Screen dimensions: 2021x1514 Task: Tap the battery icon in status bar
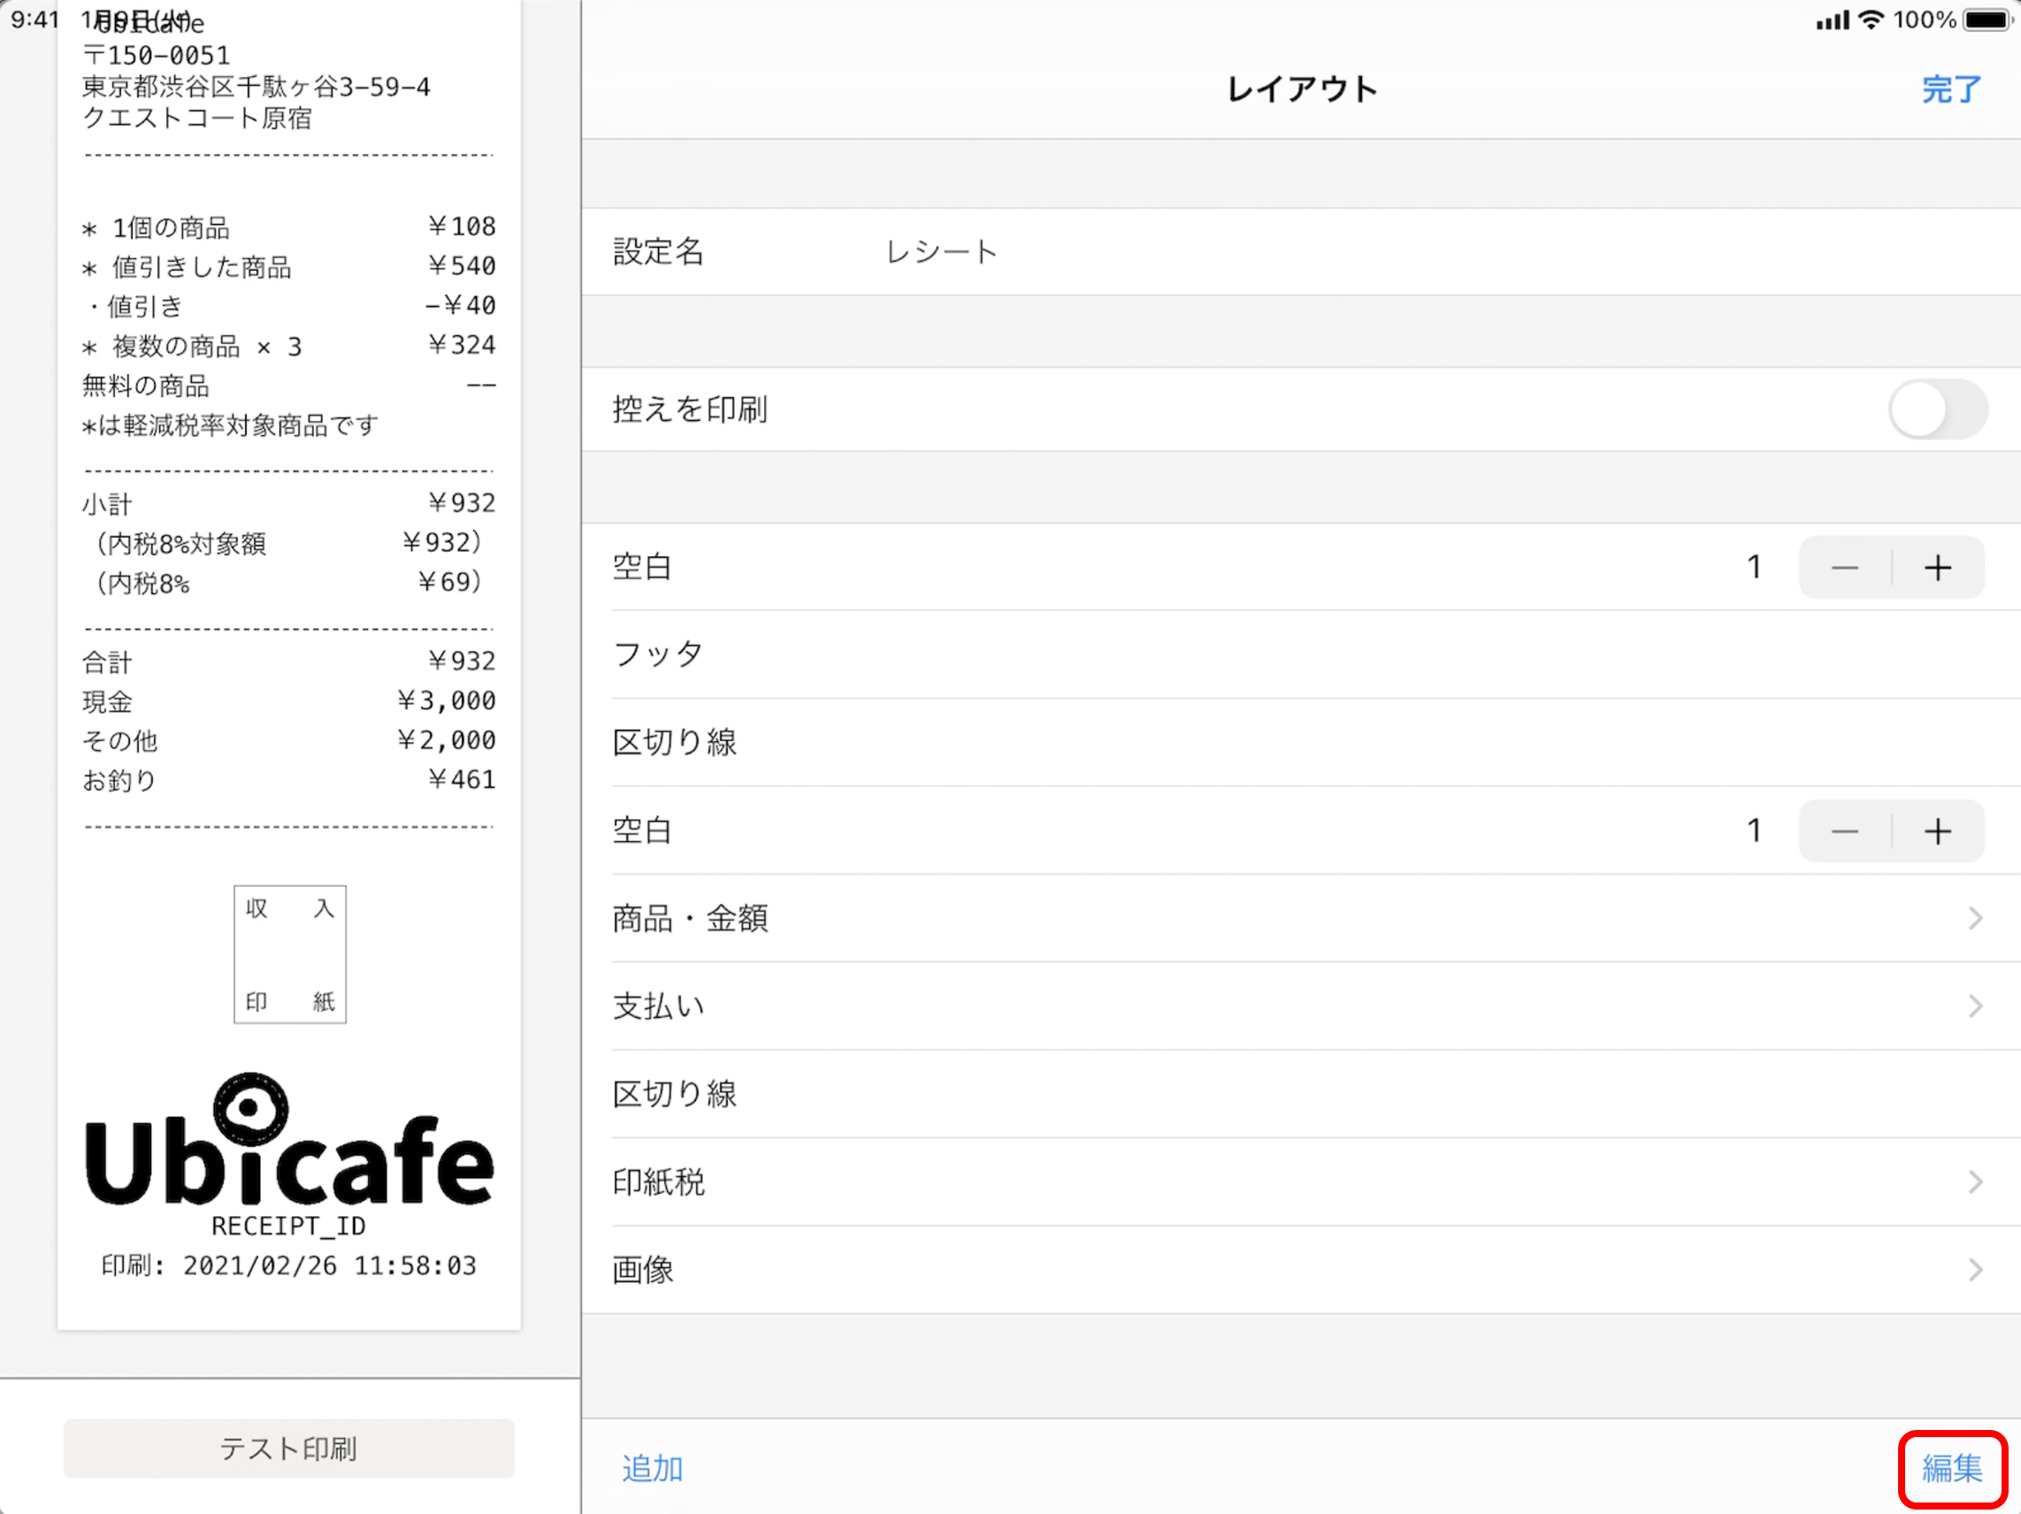(1988, 19)
